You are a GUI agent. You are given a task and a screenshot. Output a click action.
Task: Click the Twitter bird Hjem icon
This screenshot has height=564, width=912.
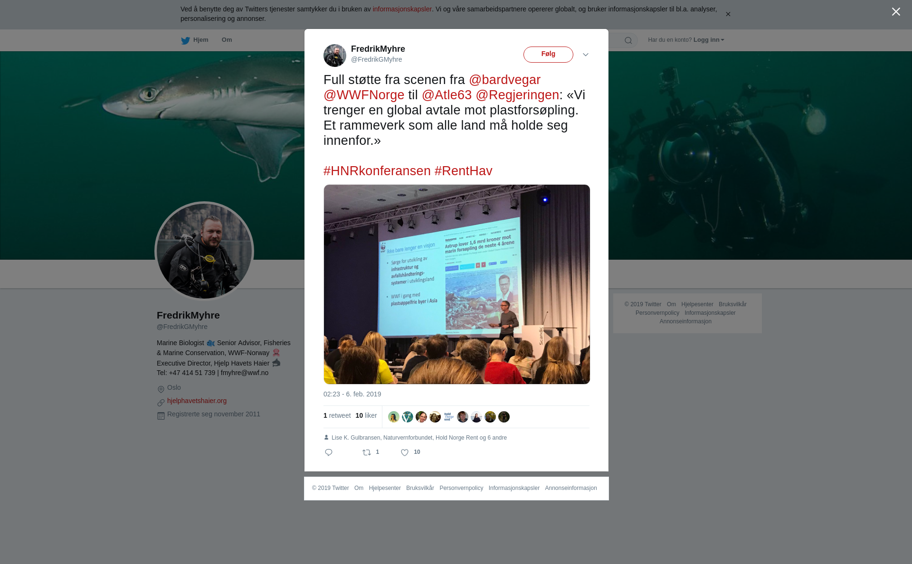[x=185, y=40]
